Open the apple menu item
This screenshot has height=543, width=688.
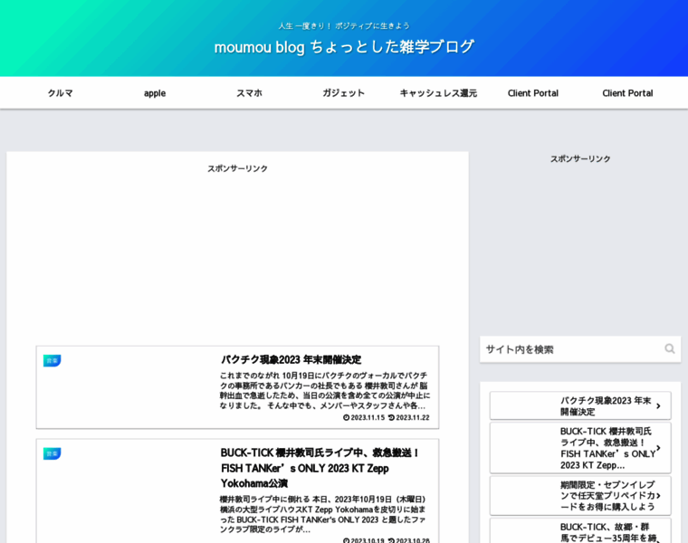tap(155, 92)
